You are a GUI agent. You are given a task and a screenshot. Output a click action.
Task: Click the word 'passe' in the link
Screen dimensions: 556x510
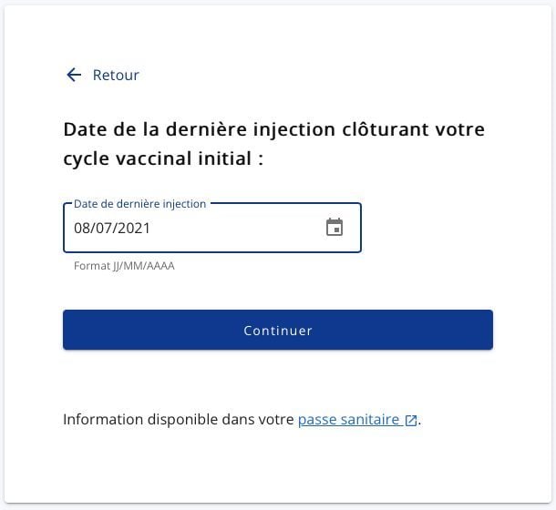coord(317,421)
